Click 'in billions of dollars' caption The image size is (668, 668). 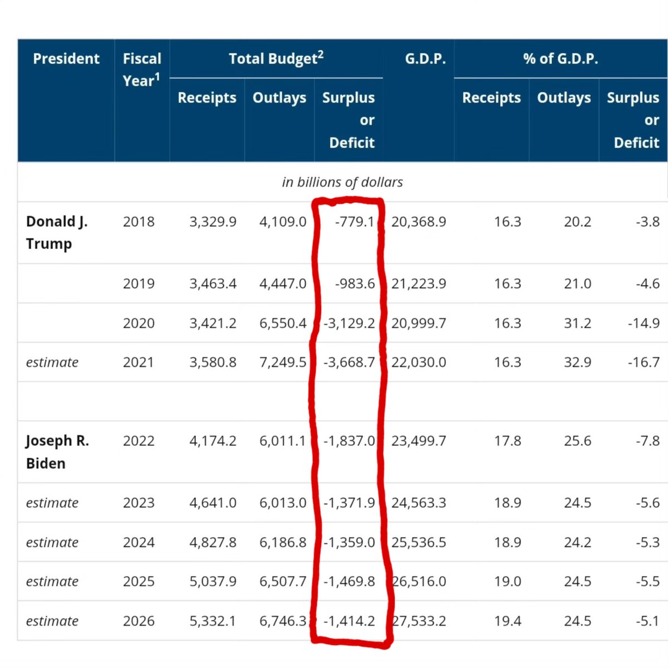pyautogui.click(x=342, y=182)
